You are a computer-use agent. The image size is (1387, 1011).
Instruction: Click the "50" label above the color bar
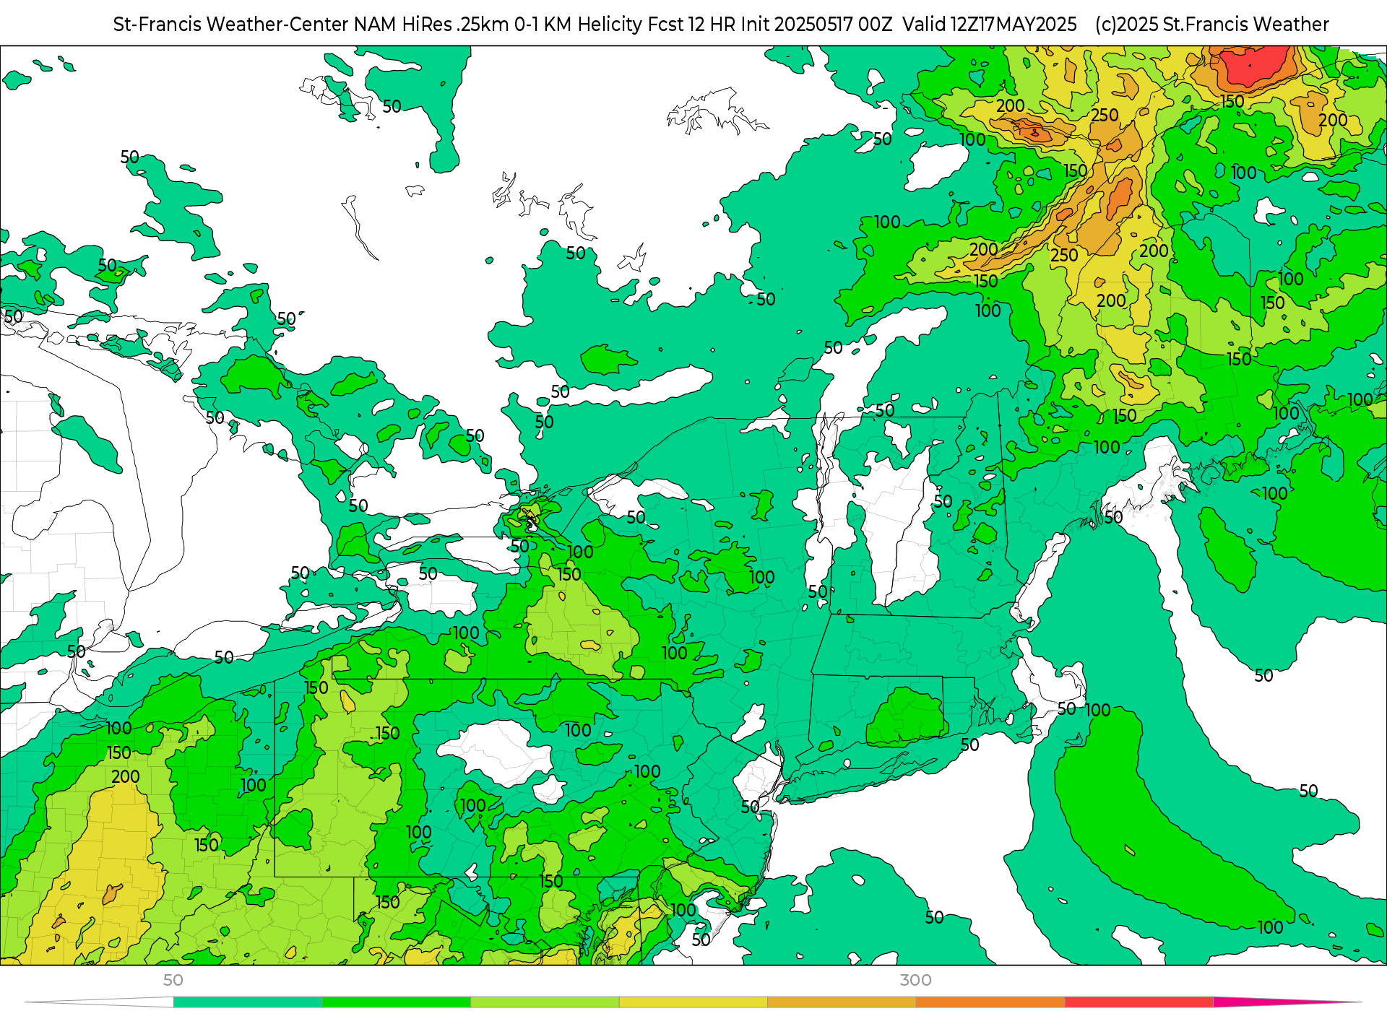pos(173,980)
